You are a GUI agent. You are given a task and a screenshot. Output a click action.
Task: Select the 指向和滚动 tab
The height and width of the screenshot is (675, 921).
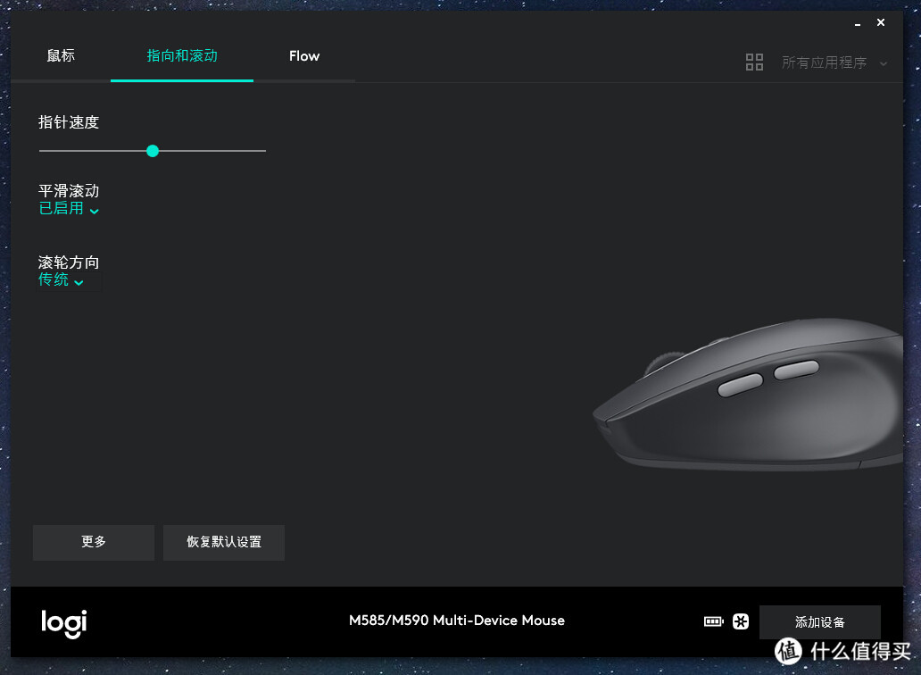(182, 56)
